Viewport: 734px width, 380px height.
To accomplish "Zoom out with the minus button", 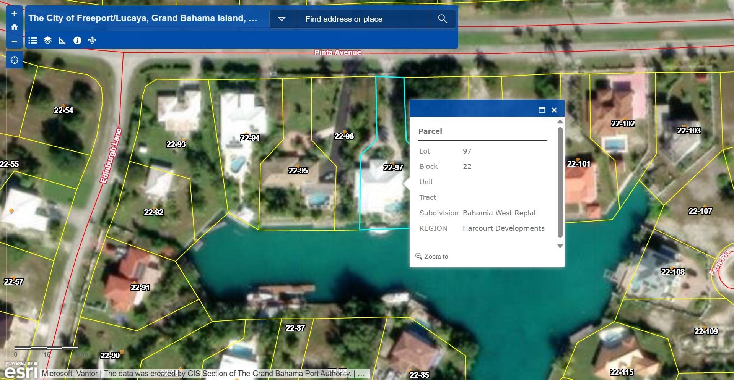I will click(14, 42).
